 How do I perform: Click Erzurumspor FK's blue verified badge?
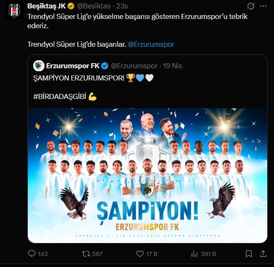(105, 66)
